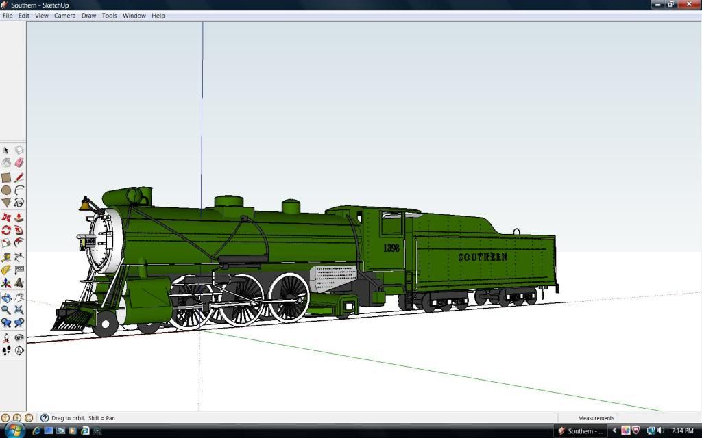Viewport: 702px width, 438px height.
Task: Click into the Measurements input box
Action: point(658,418)
